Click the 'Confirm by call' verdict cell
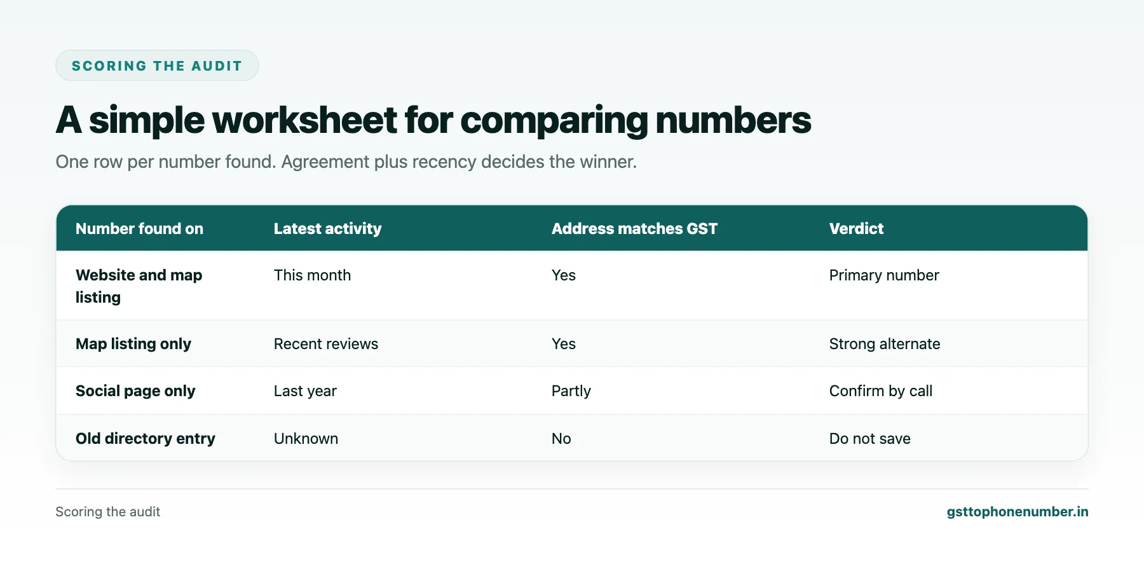Screen dimensions: 1144x564 pyautogui.click(x=881, y=391)
